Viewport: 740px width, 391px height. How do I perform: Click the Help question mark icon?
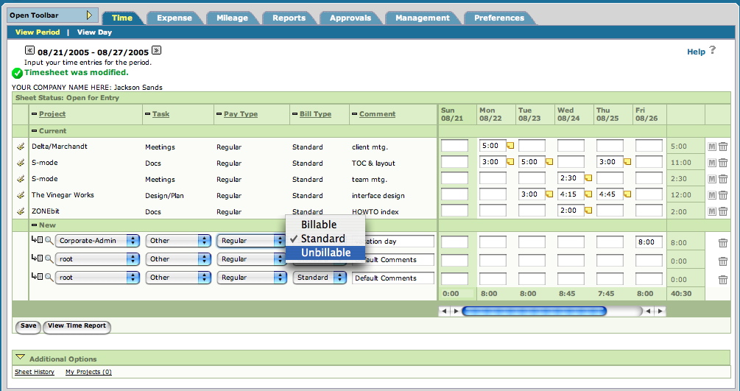point(712,49)
